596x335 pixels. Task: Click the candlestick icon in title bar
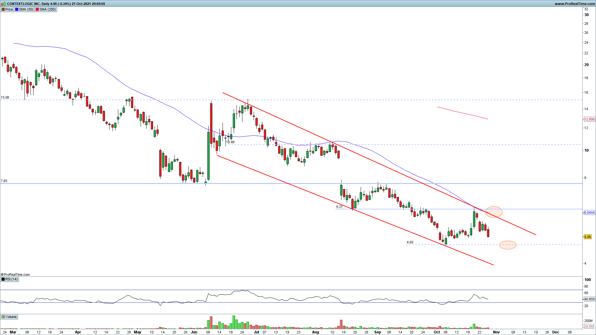[3, 4]
